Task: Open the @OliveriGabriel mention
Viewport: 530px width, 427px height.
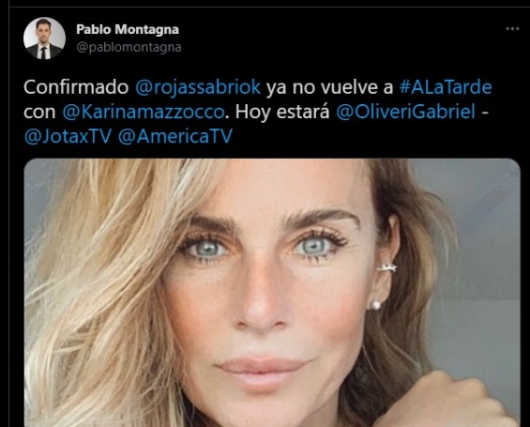Action: (x=406, y=112)
